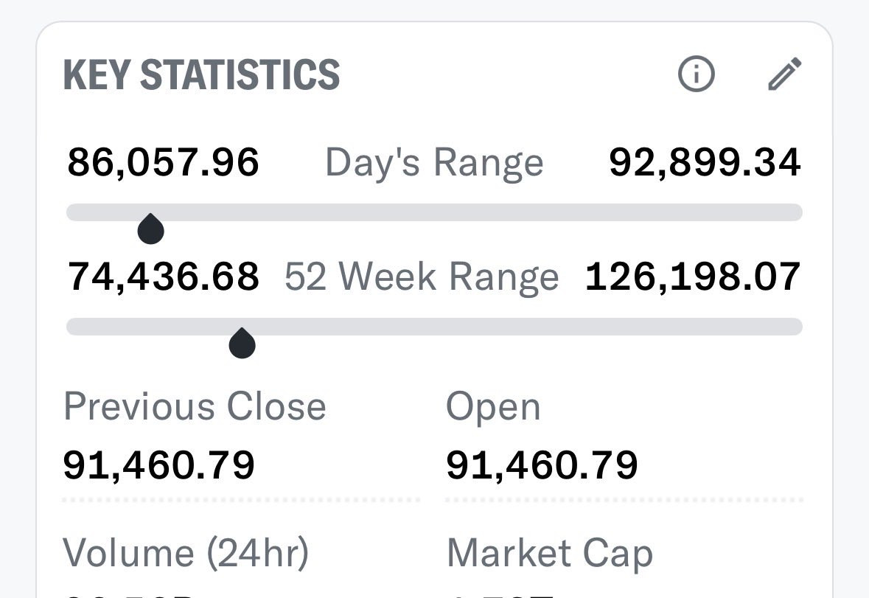The width and height of the screenshot is (869, 598).
Task: Click the Previous Close label
Action: pos(195,407)
